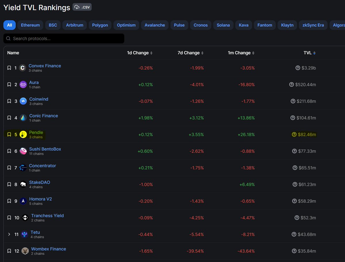Image resolution: width=345 pixels, height=262 pixels.
Task: Click the Conic Finance logo
Action: click(x=23, y=118)
